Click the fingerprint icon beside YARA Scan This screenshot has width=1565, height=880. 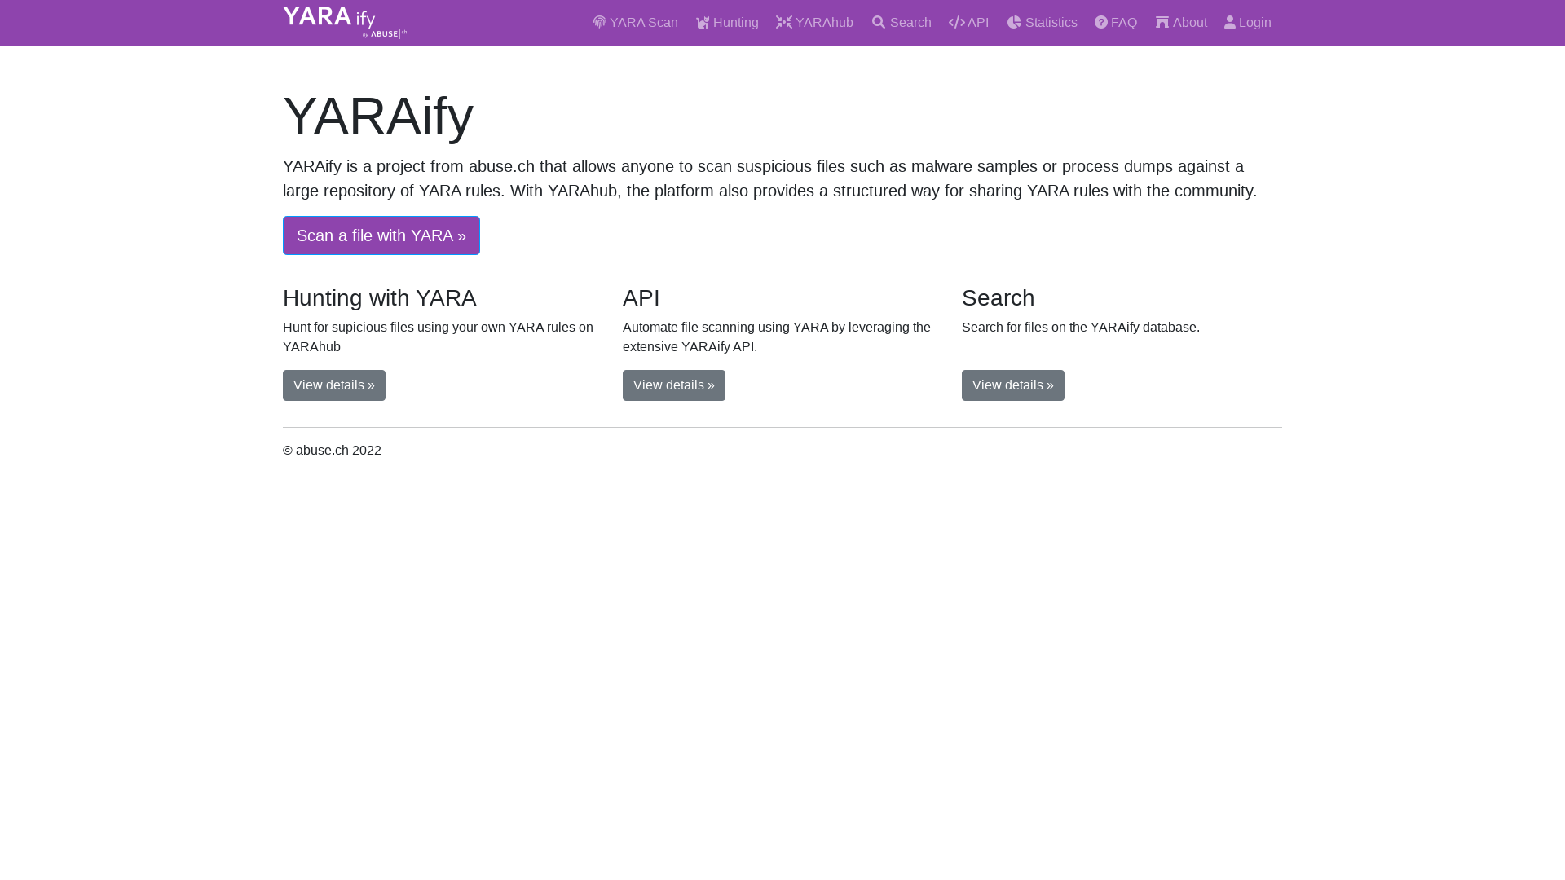600,22
